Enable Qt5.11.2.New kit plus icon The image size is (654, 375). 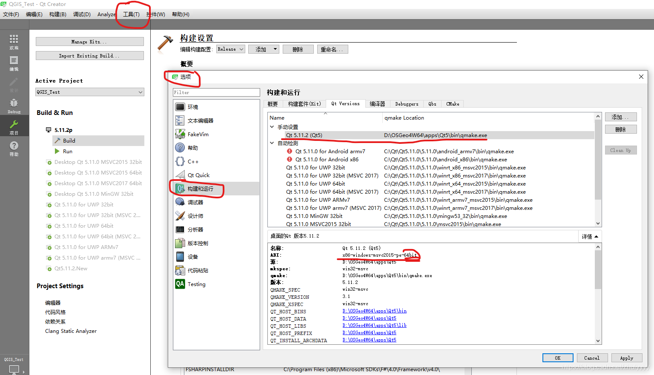[x=49, y=269]
